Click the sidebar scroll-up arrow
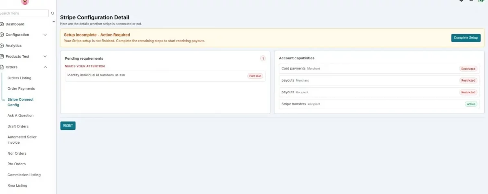The height and width of the screenshot is (194, 488). pos(54,21)
